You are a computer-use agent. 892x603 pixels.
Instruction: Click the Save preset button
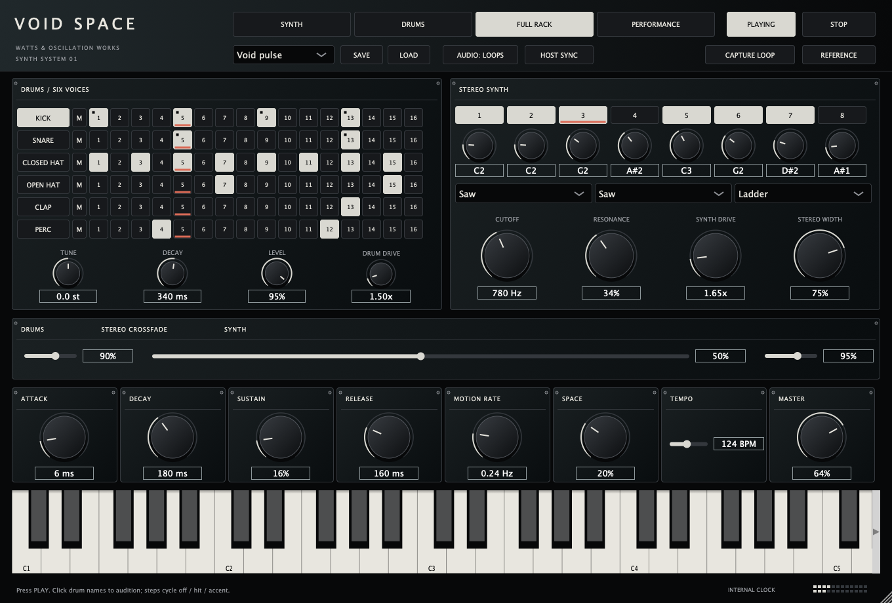pos(361,55)
